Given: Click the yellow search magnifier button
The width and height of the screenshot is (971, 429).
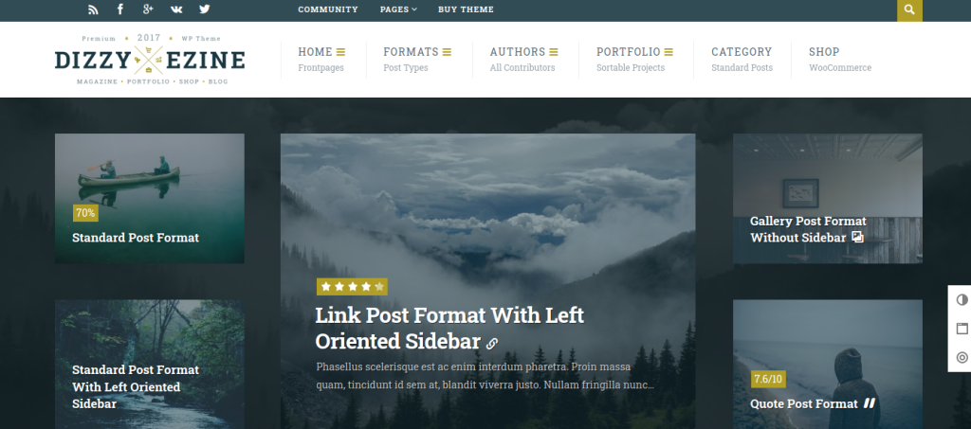Looking at the screenshot, I should (909, 9).
